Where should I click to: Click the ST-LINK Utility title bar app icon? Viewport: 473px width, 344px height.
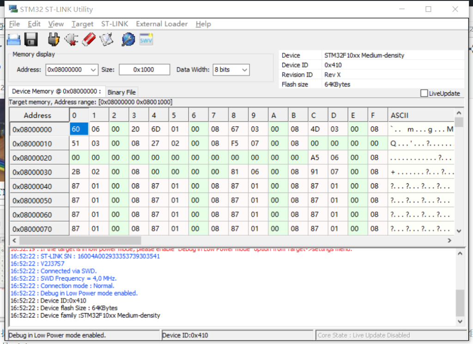point(13,9)
